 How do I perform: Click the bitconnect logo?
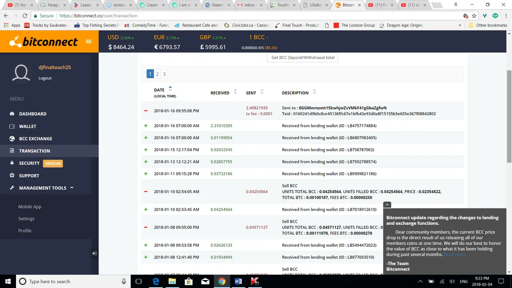pyautogui.click(x=43, y=42)
